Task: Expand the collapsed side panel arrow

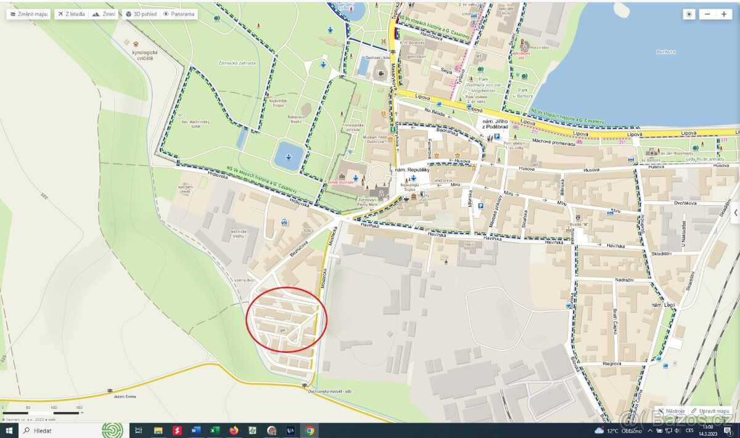Action: click(735, 213)
